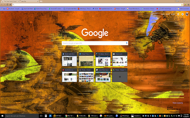Open (6) Kayak Lake Mead Facebook bookmark
The width and height of the screenshot is (190, 118).
pyautogui.click(x=70, y=9)
